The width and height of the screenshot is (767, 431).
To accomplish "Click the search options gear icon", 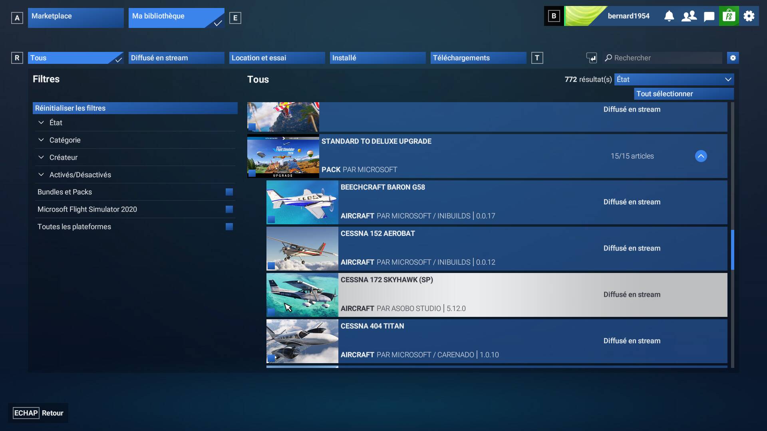I will [733, 58].
